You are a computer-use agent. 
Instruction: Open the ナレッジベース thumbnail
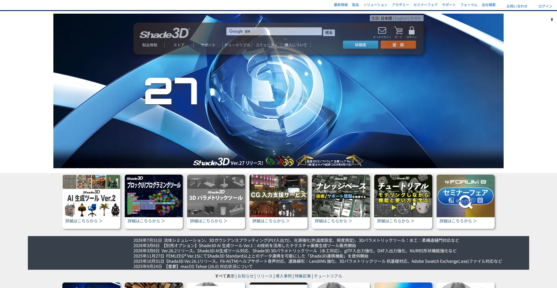click(341, 196)
